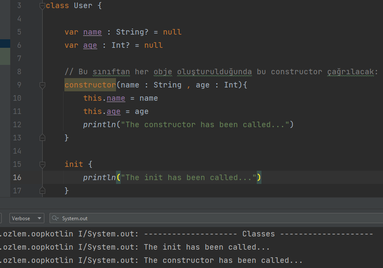The image size is (383, 268).
Task: Collapse the constructor block fold arrow
Action: 42,85
